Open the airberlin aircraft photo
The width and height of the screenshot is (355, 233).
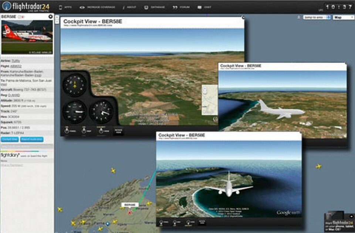click(27, 37)
